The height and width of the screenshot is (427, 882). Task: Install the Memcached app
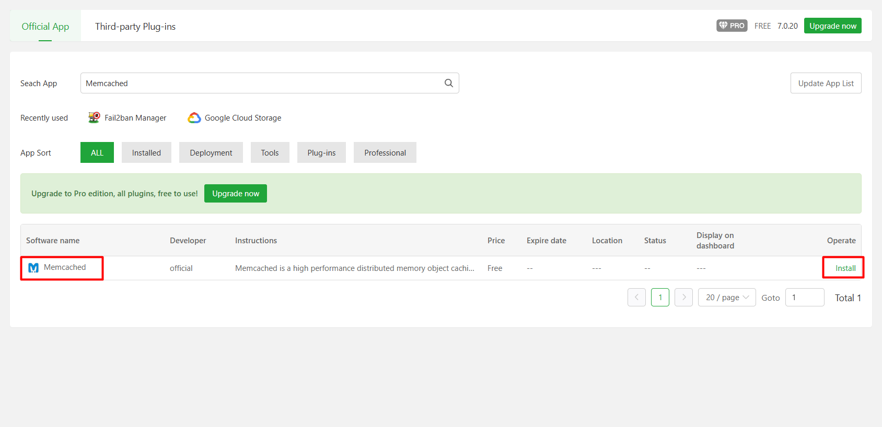[x=845, y=268]
